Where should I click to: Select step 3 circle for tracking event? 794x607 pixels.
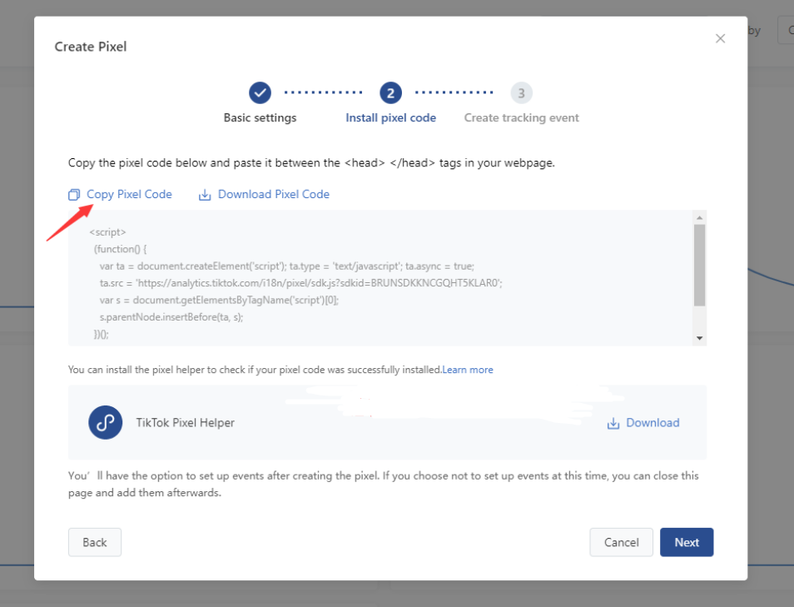click(x=521, y=92)
